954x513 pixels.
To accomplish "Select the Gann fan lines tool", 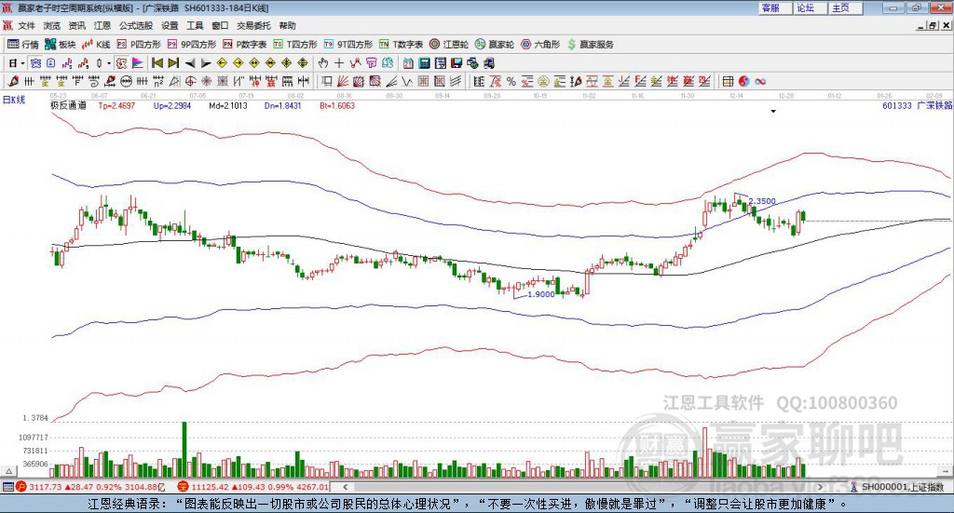I will [x=343, y=81].
